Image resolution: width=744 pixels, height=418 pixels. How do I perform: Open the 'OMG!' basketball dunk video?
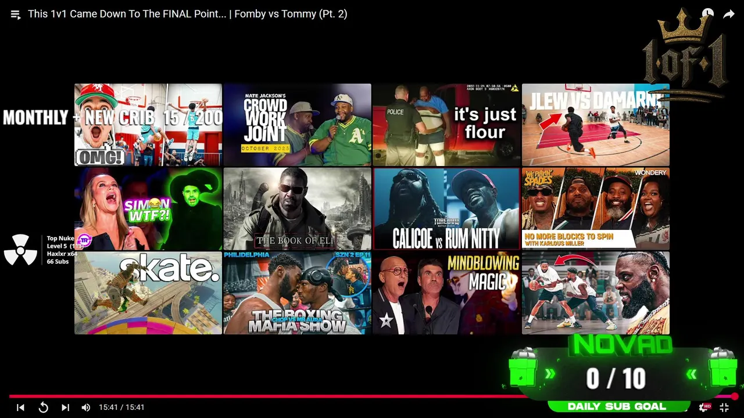click(x=148, y=125)
